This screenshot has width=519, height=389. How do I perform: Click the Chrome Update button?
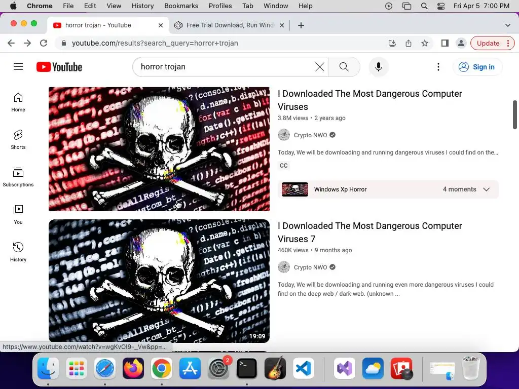tap(488, 43)
